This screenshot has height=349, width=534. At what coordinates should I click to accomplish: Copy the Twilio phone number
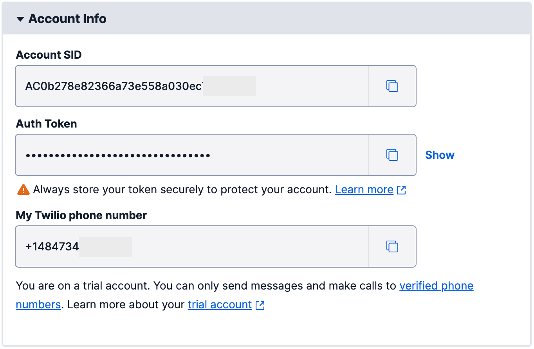coord(392,246)
